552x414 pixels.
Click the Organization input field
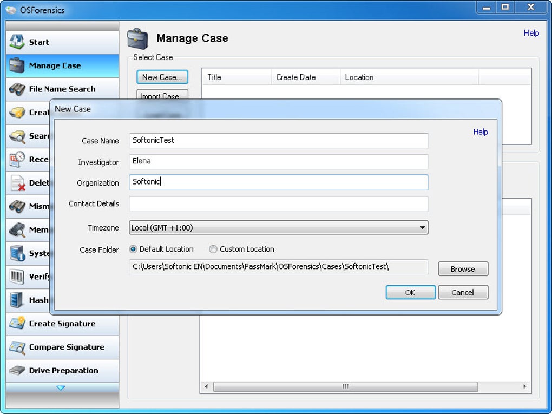click(279, 182)
